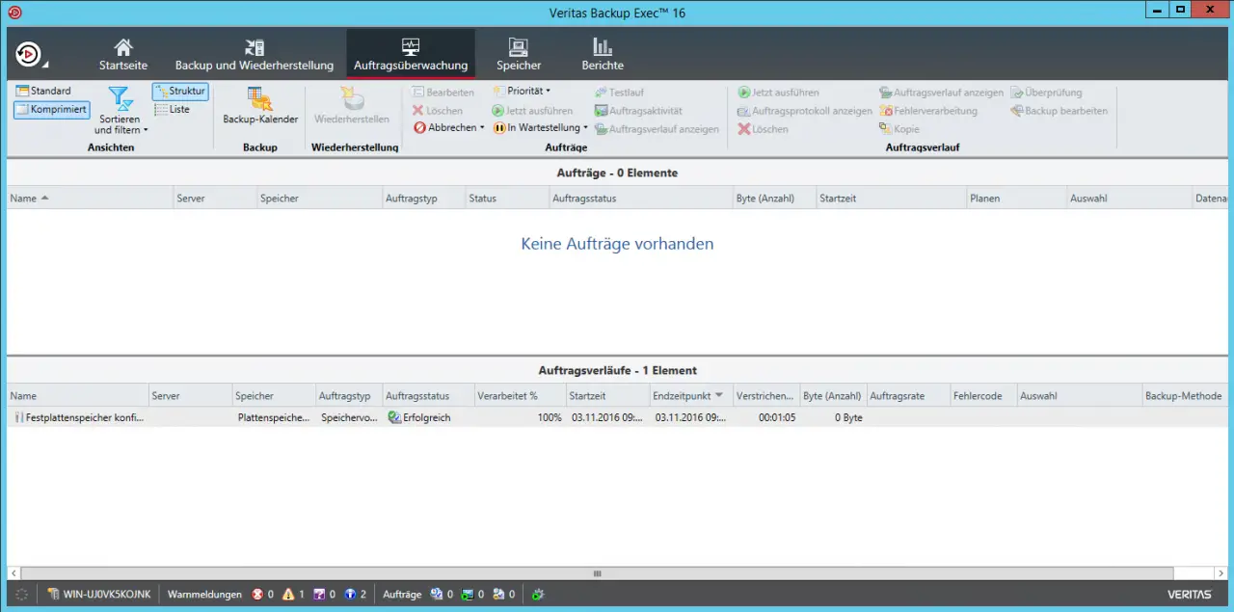1234x612 pixels.
Task: Click Löschen in the Aufträge group
Action: coord(438,111)
